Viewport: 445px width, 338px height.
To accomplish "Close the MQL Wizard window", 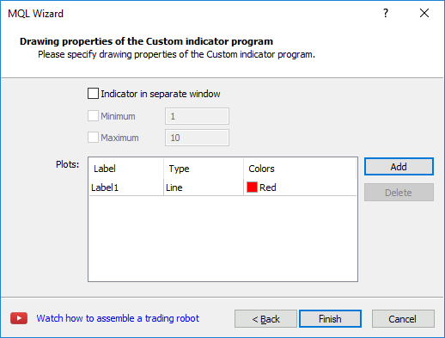I will pyautogui.click(x=424, y=13).
